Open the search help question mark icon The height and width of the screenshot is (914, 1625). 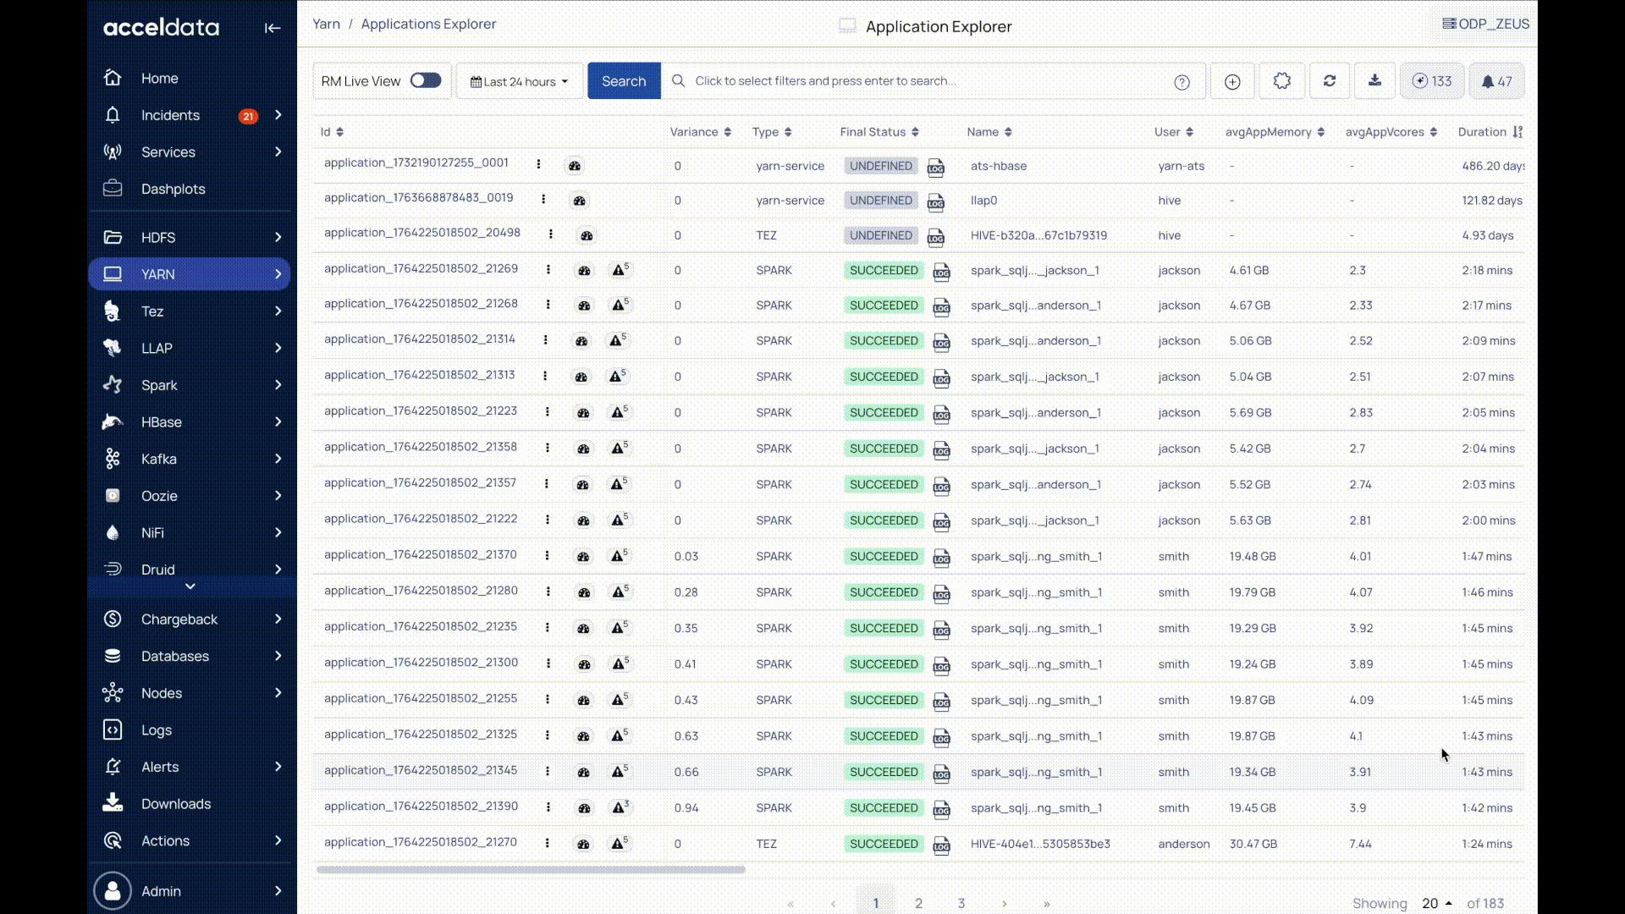(1182, 82)
